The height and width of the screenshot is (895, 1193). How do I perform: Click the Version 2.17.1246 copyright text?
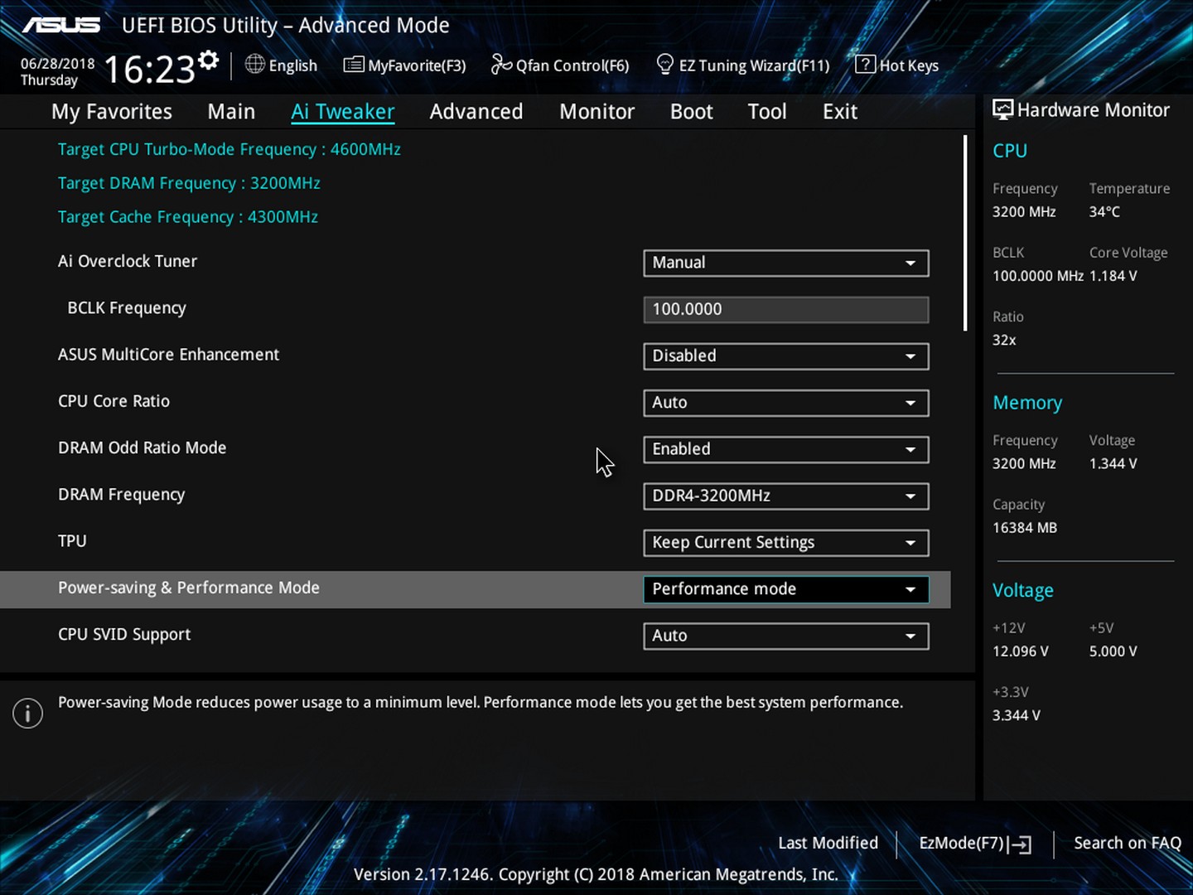point(596,875)
